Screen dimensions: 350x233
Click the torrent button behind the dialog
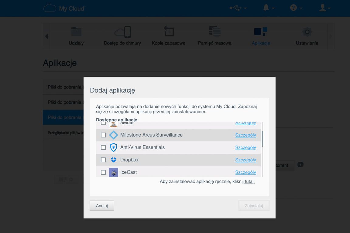point(285,165)
